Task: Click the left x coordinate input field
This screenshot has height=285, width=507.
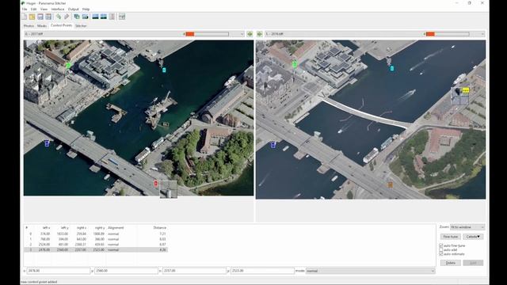Action: tap(58, 271)
